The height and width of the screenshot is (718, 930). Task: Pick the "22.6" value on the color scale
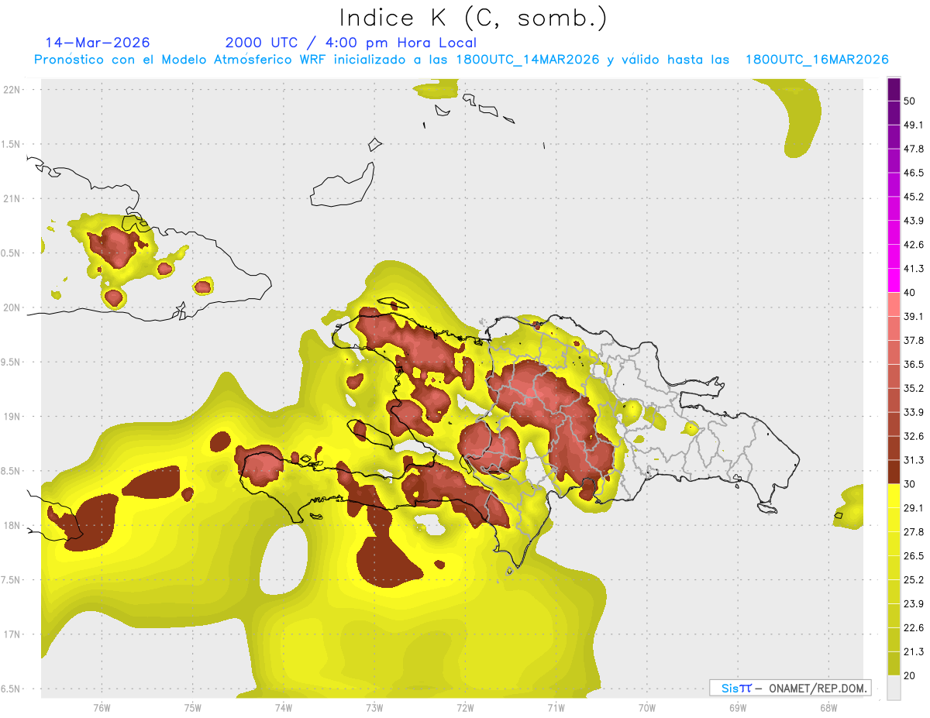[914, 627]
